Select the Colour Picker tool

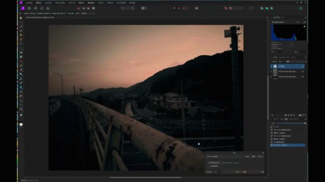(x=21, y=27)
